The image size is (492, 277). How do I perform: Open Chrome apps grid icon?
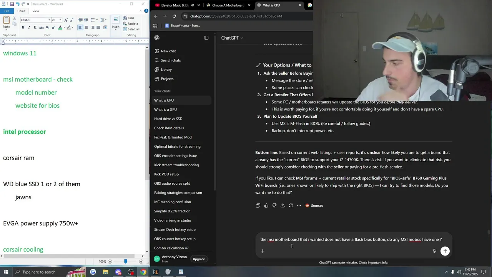155,26
